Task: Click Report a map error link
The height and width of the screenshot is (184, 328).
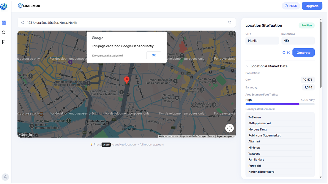Action: click(x=225, y=137)
